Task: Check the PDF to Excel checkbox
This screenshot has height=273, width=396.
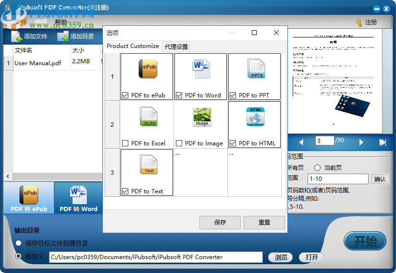Action: [125, 143]
